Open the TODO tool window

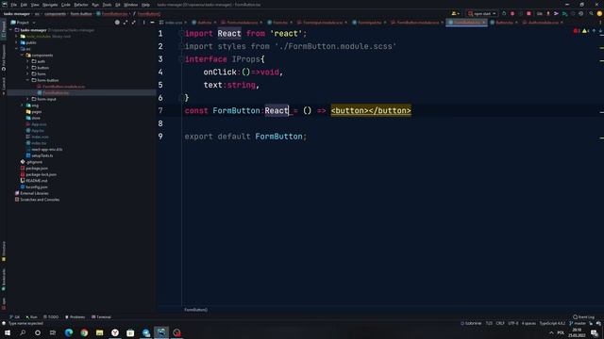(x=51, y=317)
